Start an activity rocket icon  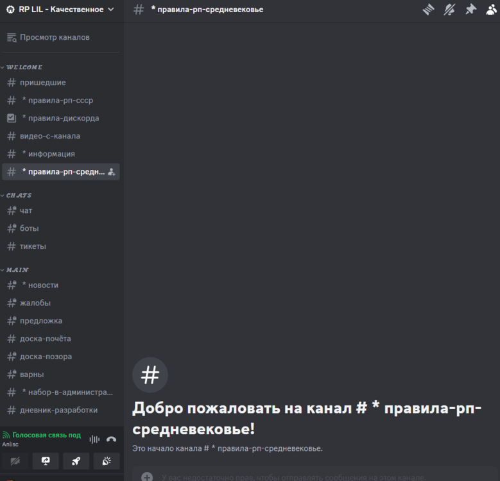click(76, 461)
